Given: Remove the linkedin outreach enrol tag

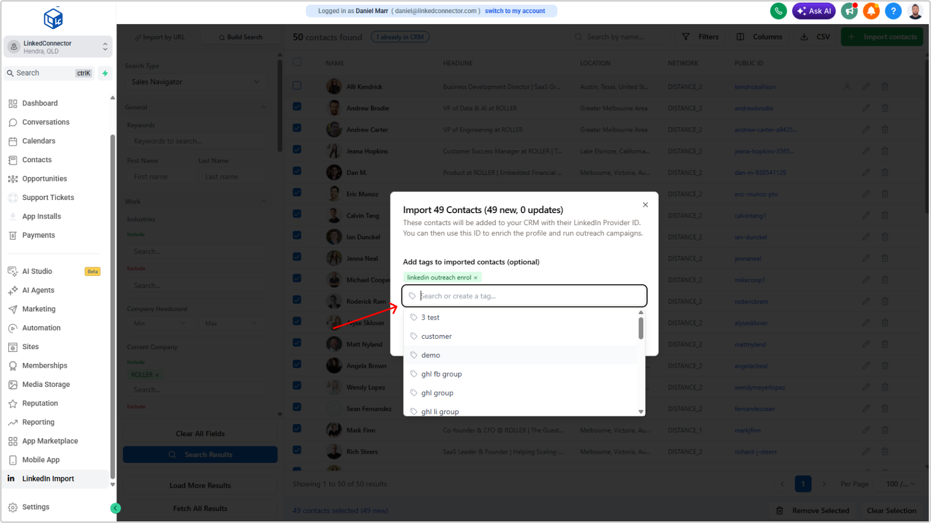Looking at the screenshot, I should 475,278.
